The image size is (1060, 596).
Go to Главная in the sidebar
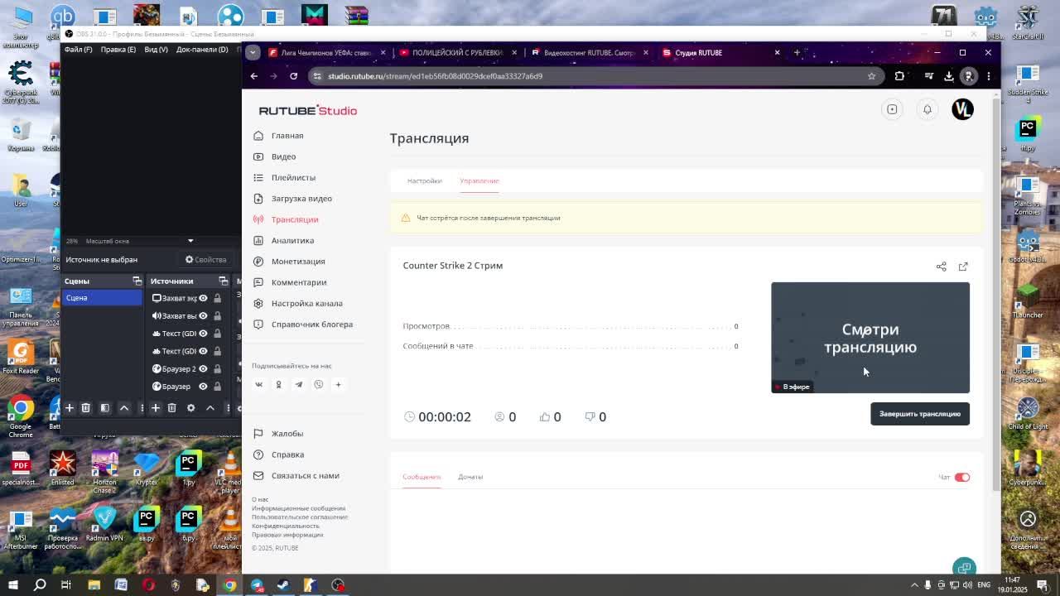pyautogui.click(x=287, y=136)
